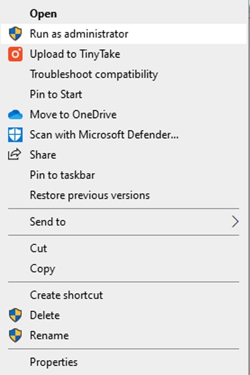Choose Cut from the menu
The height and width of the screenshot is (375, 250).
(x=124, y=248)
